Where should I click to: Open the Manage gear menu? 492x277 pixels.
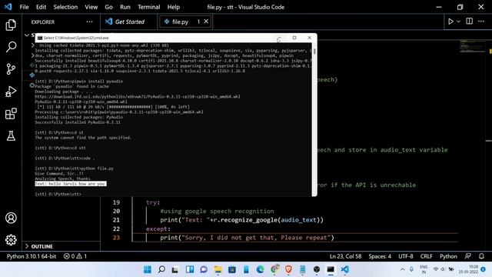[11, 240]
